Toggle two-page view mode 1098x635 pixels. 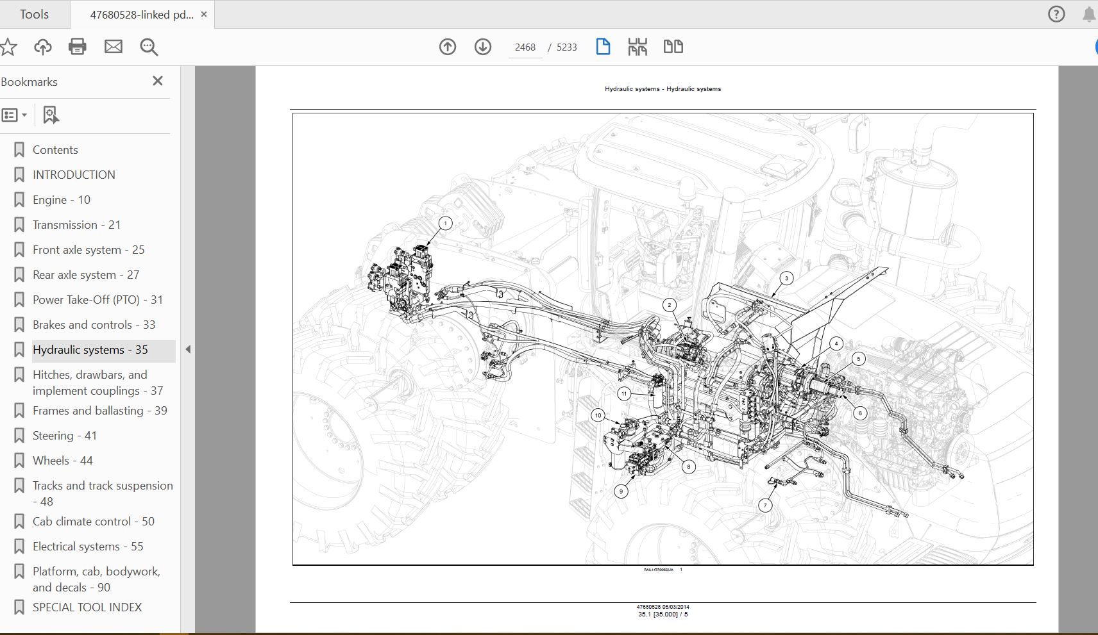click(x=673, y=47)
